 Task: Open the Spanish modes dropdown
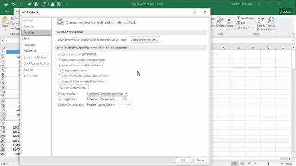(x=106, y=99)
